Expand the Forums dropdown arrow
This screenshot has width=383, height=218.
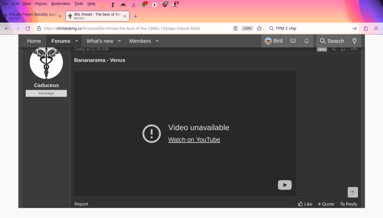pyautogui.click(x=77, y=41)
